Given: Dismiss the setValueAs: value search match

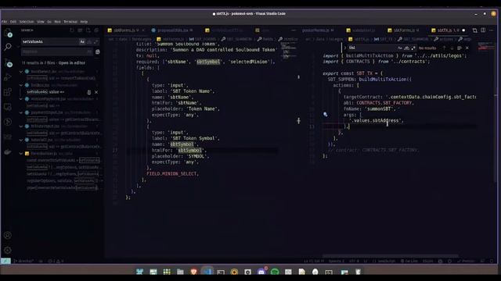Looking at the screenshot, I should 96,92.
